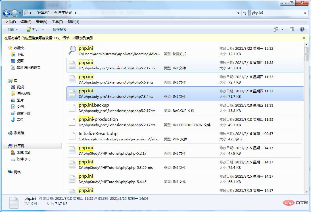This screenshot has width=311, height=212.
Task: Expand the 打开 button dropdown arrow
Action: pos(43,29)
